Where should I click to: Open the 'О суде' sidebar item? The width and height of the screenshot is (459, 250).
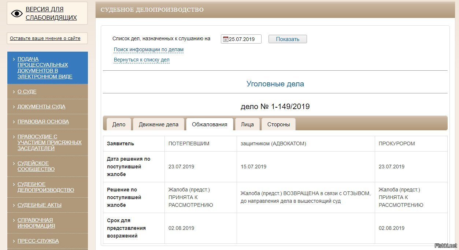click(x=27, y=92)
